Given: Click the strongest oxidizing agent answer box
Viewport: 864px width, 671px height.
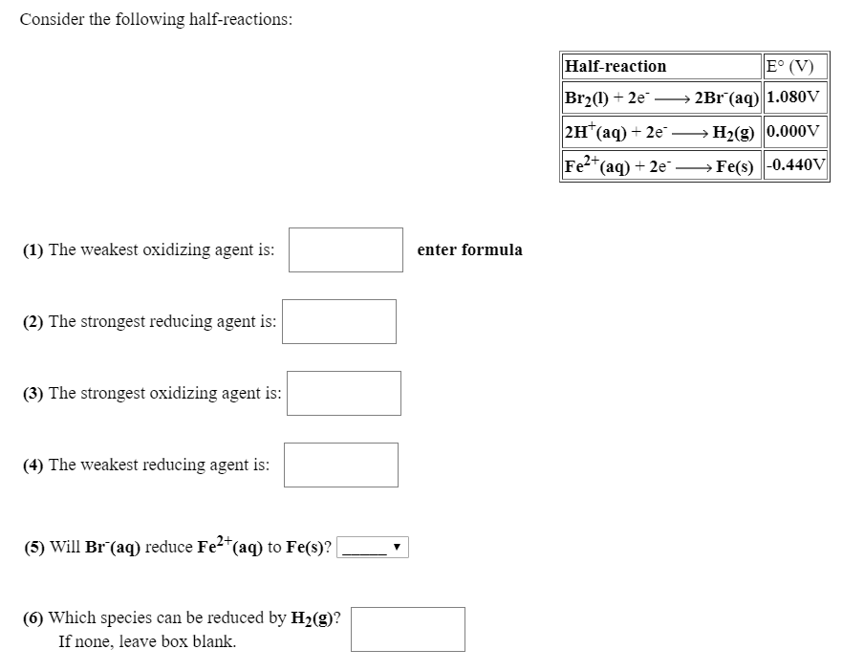Looking at the screenshot, I should coord(343,392).
